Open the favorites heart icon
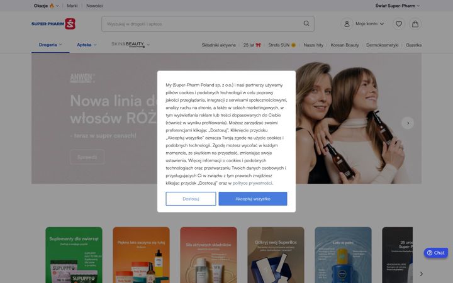 (399, 24)
